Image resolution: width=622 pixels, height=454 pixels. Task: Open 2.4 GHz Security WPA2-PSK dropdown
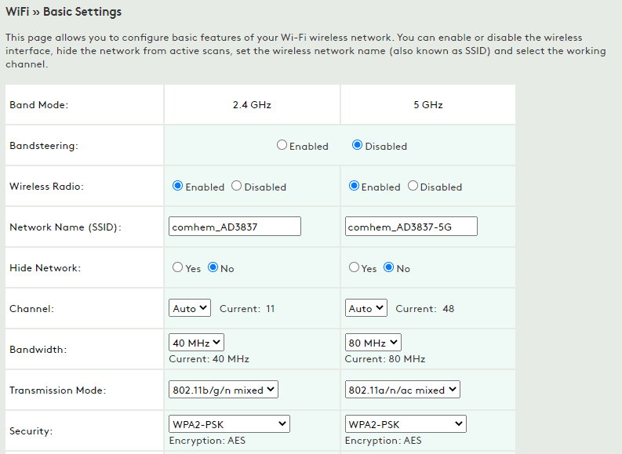[x=229, y=424]
